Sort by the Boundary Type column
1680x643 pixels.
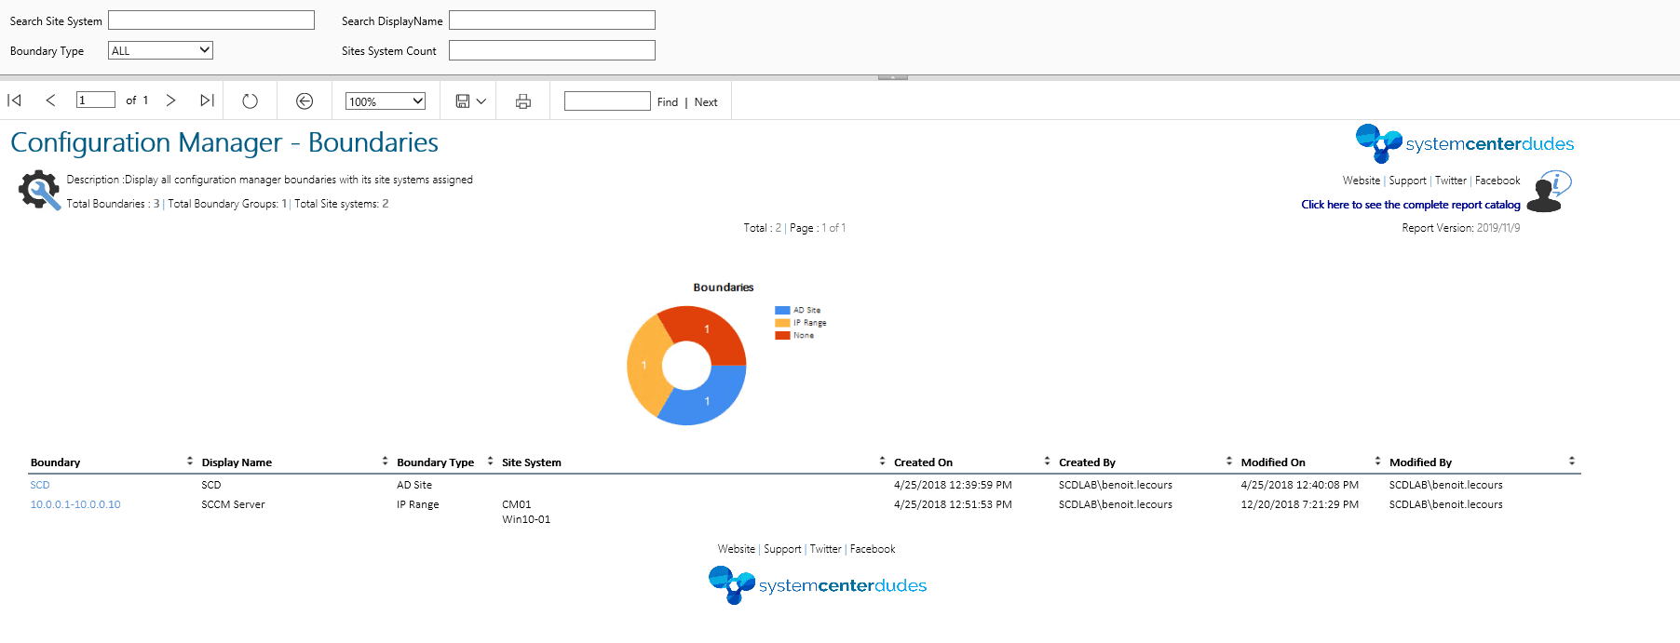[x=490, y=462]
